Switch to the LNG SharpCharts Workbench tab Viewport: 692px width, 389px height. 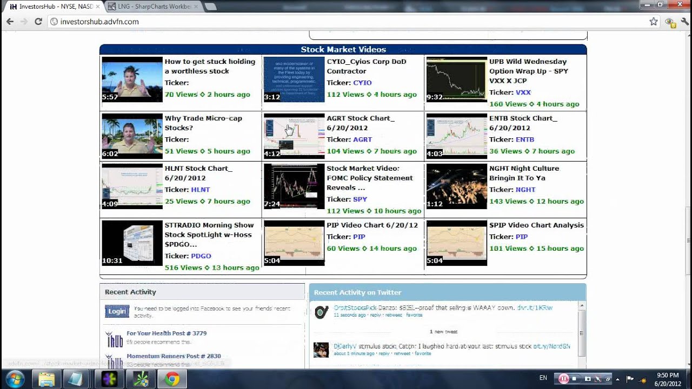click(x=153, y=6)
